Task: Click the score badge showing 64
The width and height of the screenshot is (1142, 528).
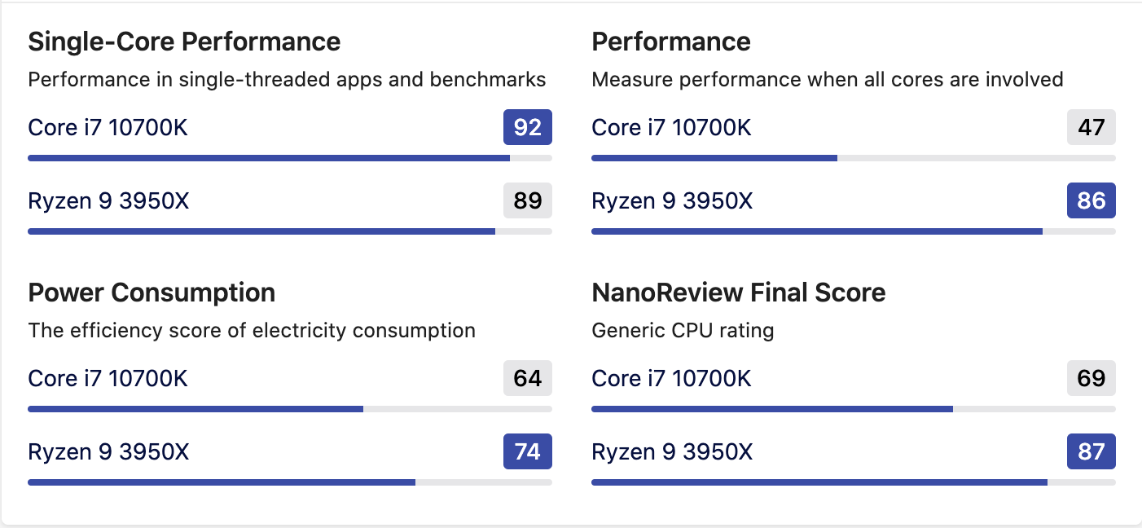Action: pyautogui.click(x=527, y=378)
